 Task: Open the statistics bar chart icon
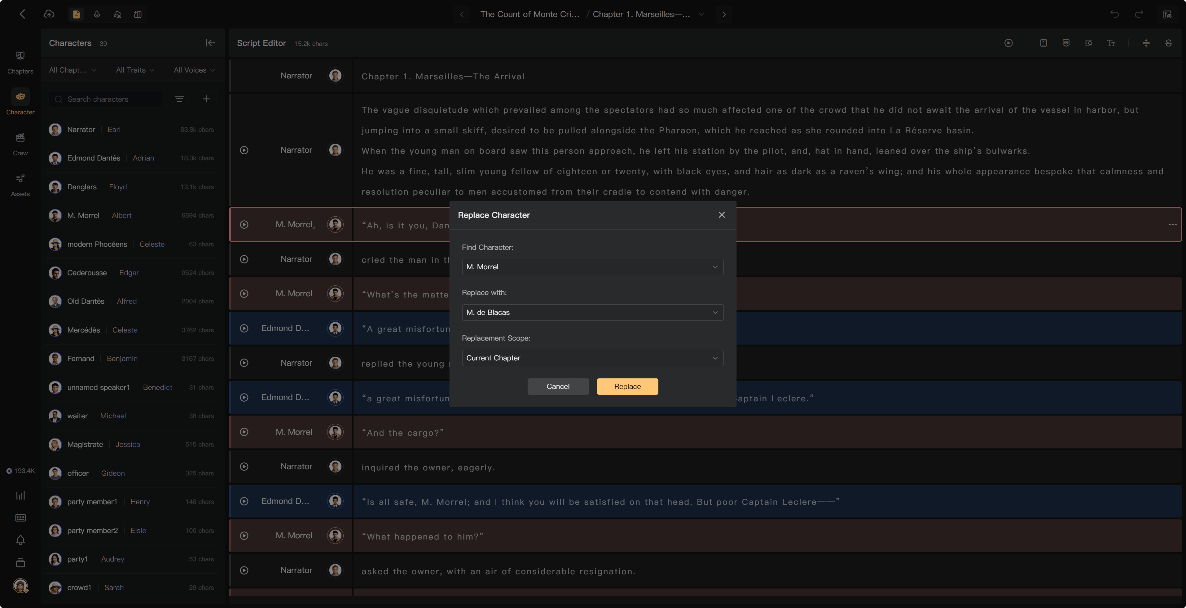pos(20,495)
